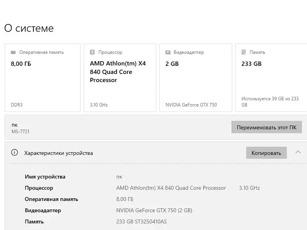307x230 pixels.
Task: Click the RAM icon beside Оперативная память
Action: [13, 52]
